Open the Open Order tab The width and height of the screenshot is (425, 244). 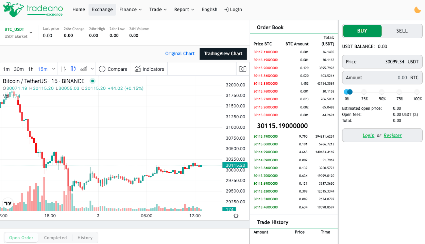tap(21, 238)
